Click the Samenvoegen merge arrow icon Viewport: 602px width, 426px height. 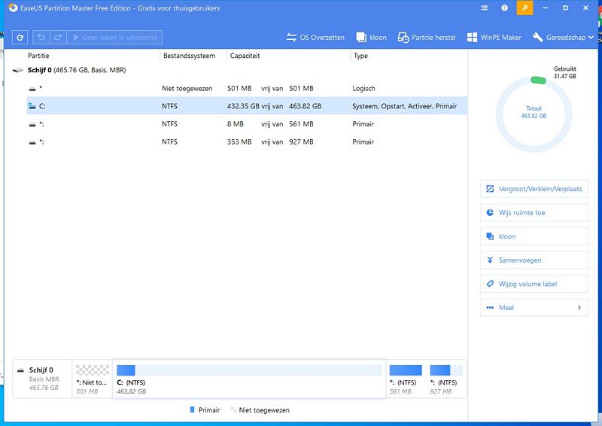(x=490, y=260)
